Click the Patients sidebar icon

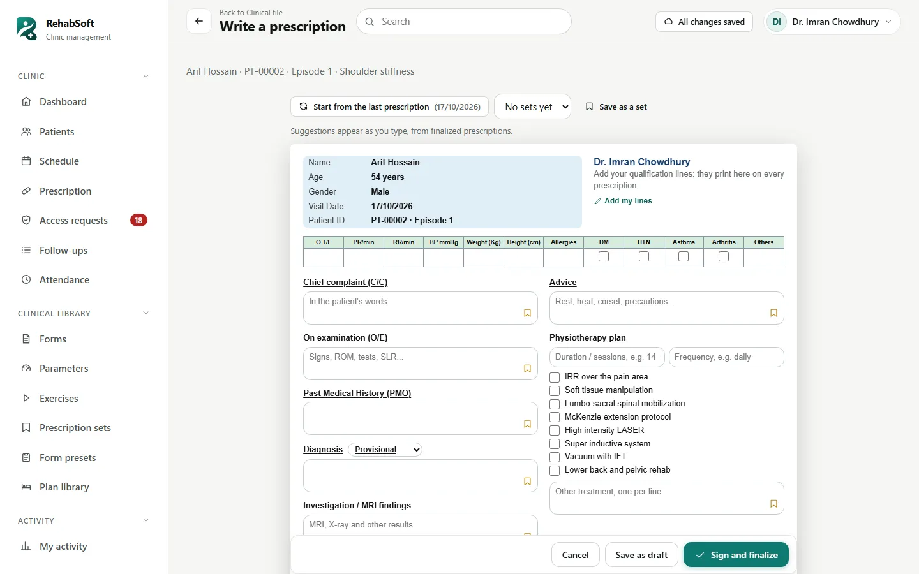point(26,131)
